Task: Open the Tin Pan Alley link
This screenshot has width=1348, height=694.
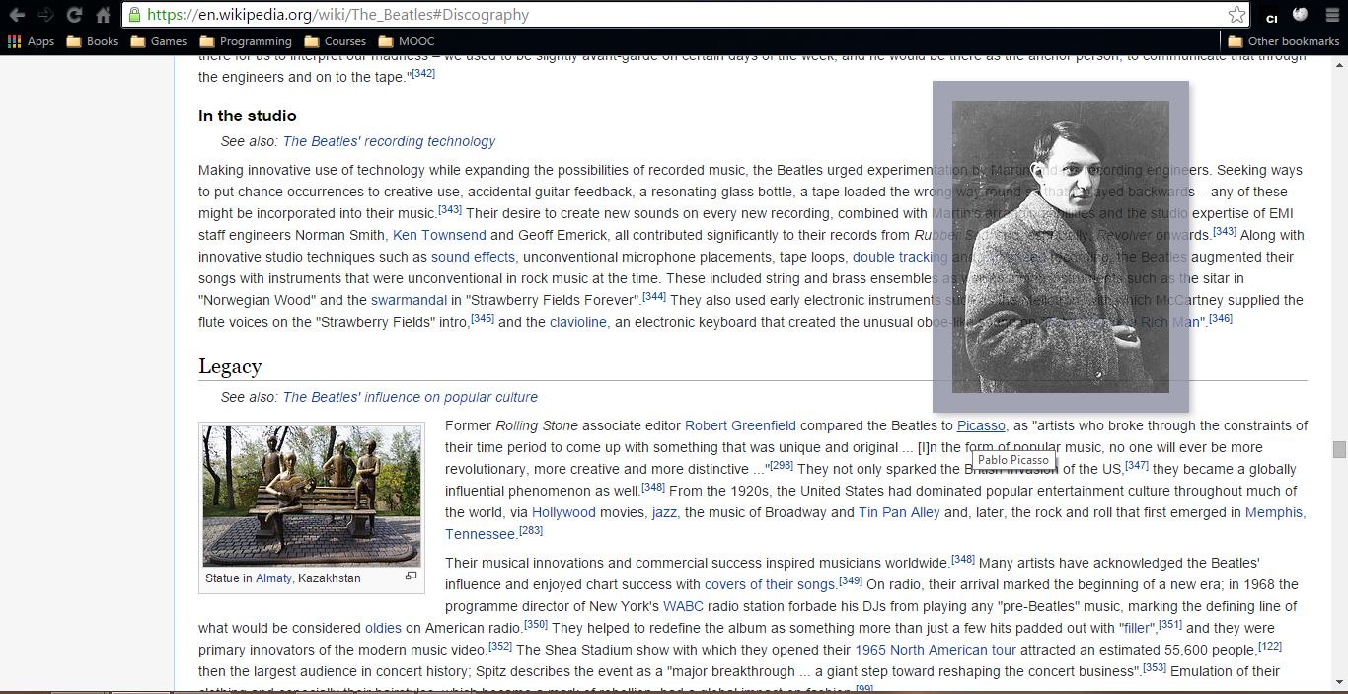Action: pos(899,512)
